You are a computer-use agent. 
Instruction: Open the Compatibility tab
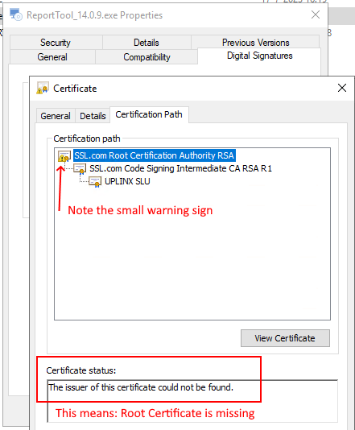(147, 56)
